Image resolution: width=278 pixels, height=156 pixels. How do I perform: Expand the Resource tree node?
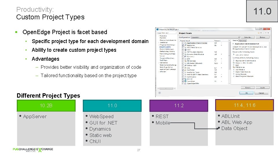pyautogui.click(x=159, y=36)
